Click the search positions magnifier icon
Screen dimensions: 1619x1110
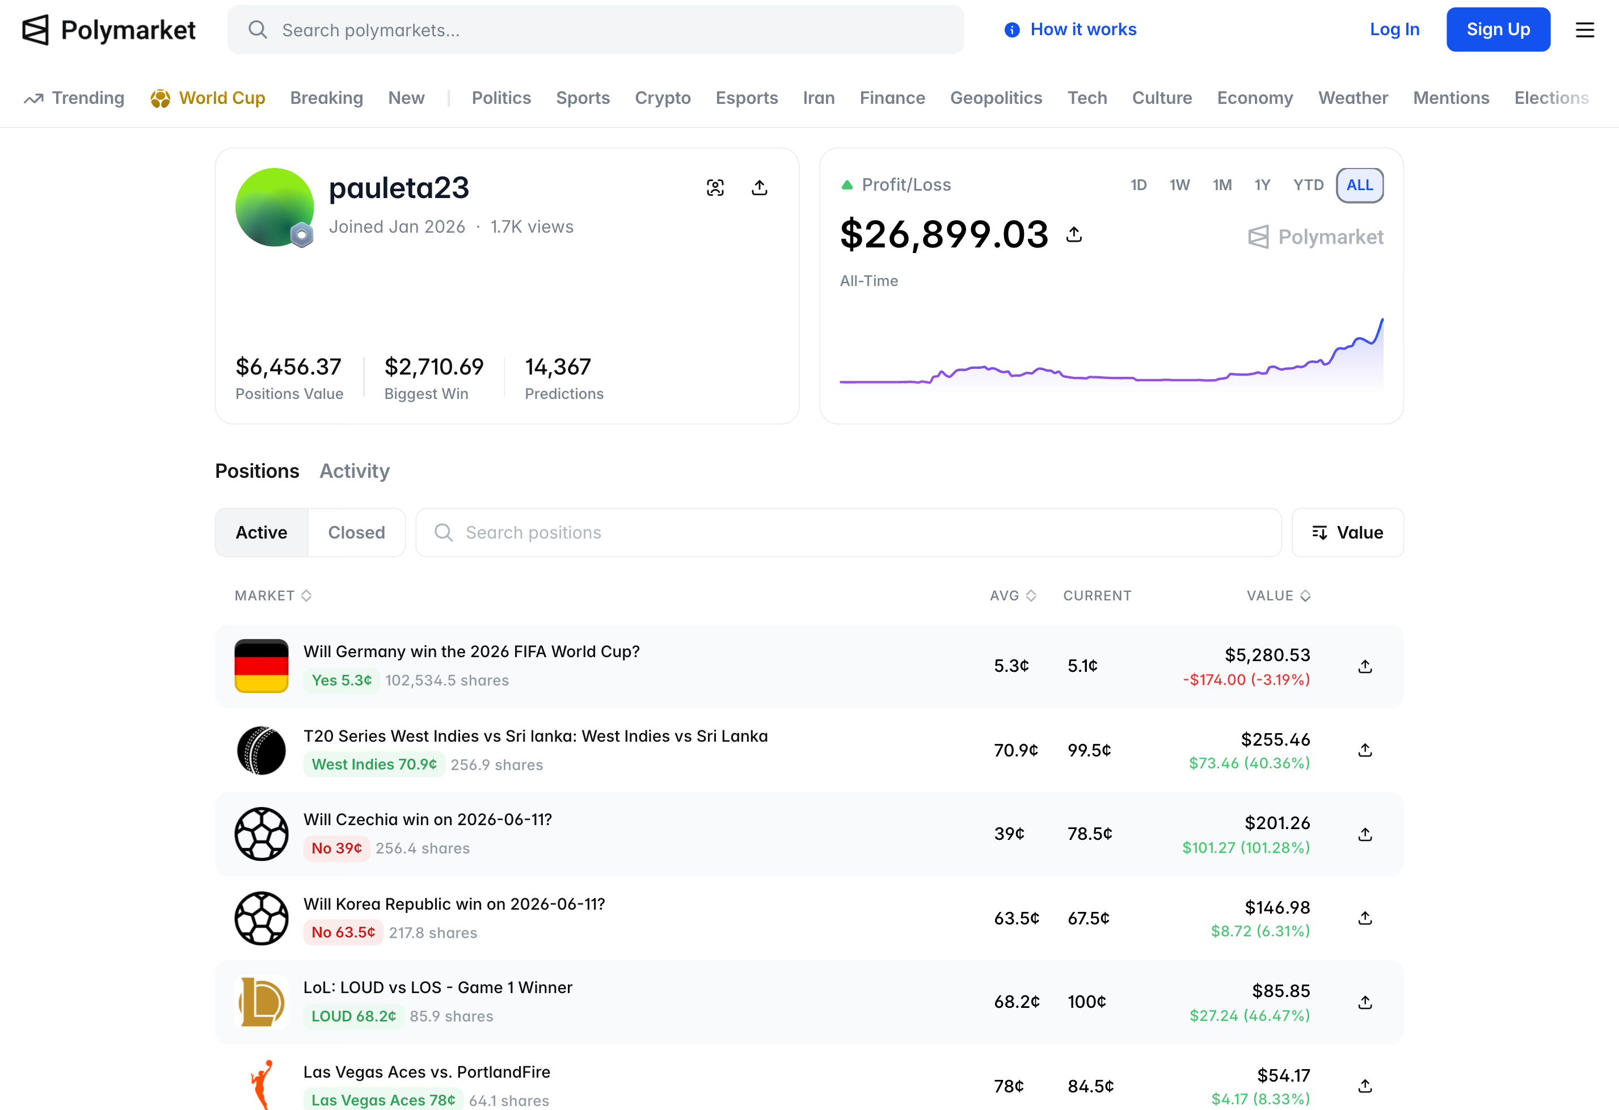444,533
